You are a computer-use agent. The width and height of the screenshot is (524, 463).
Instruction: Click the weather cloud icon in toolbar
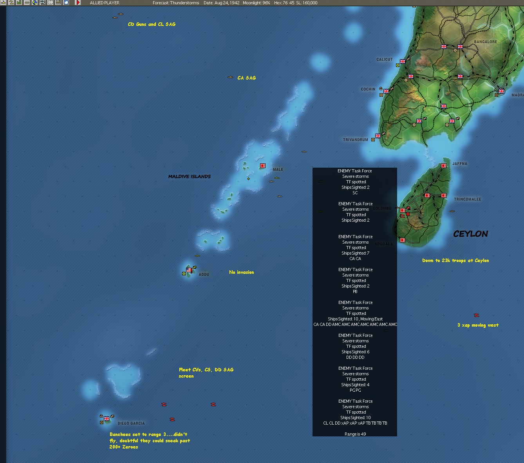click(x=66, y=3)
